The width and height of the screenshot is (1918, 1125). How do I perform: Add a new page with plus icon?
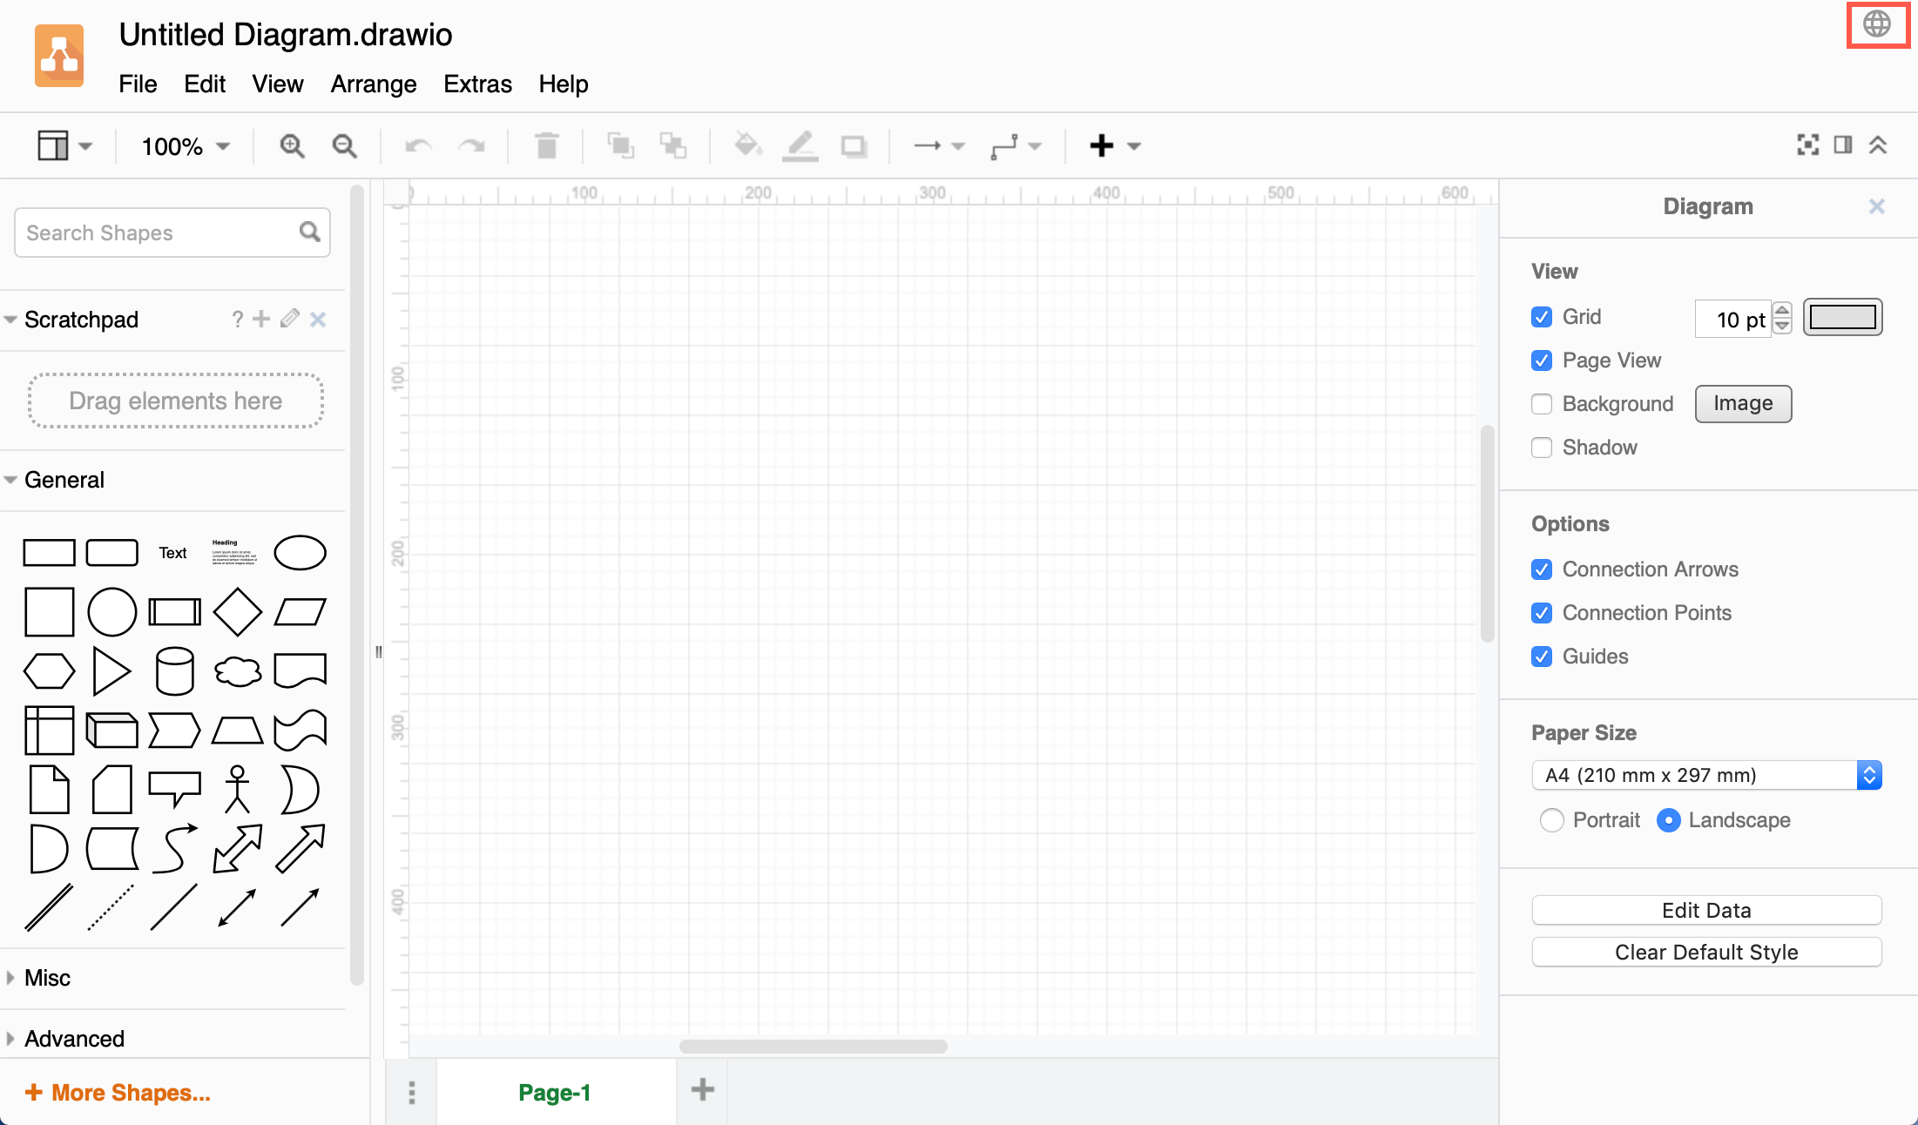pos(702,1089)
